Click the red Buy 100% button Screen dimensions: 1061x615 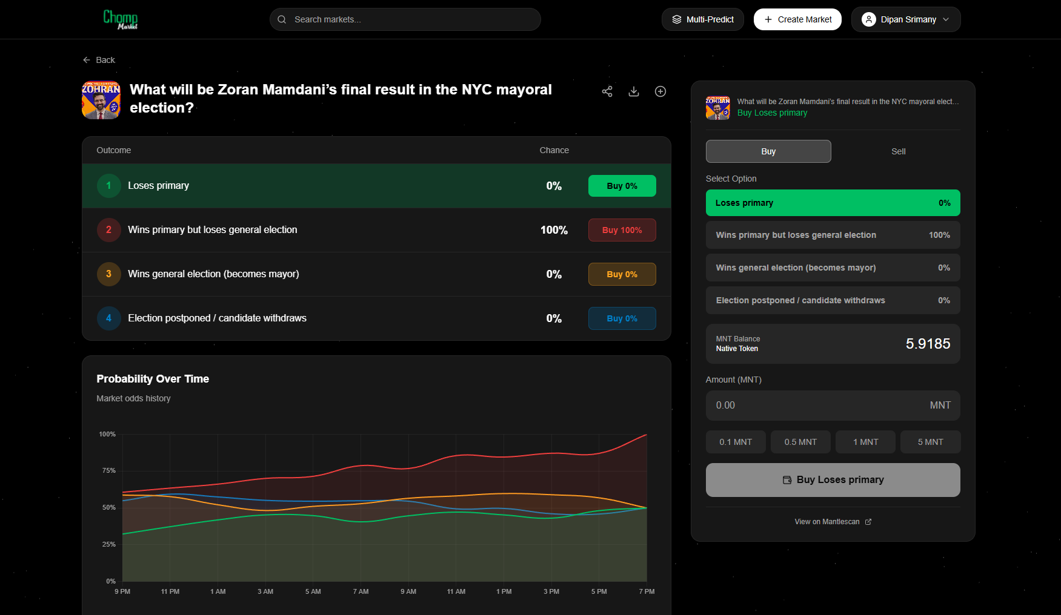(x=622, y=230)
